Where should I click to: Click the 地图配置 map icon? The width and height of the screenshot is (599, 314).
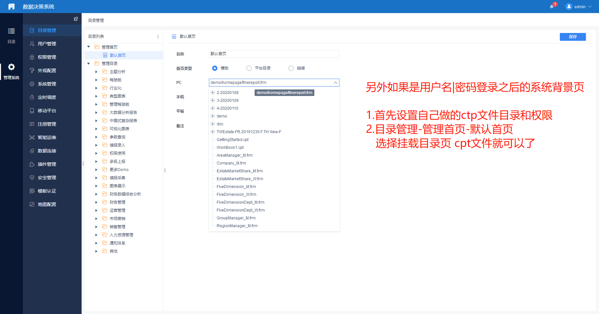tap(32, 204)
